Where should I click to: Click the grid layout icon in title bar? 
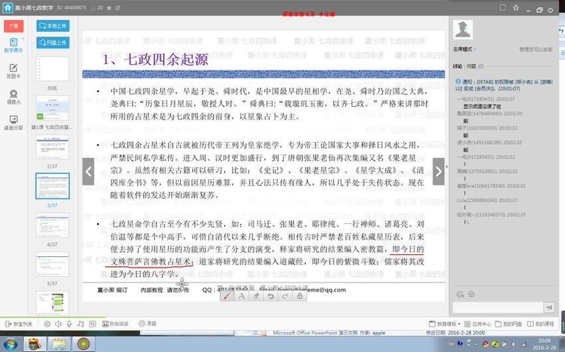(x=503, y=7)
